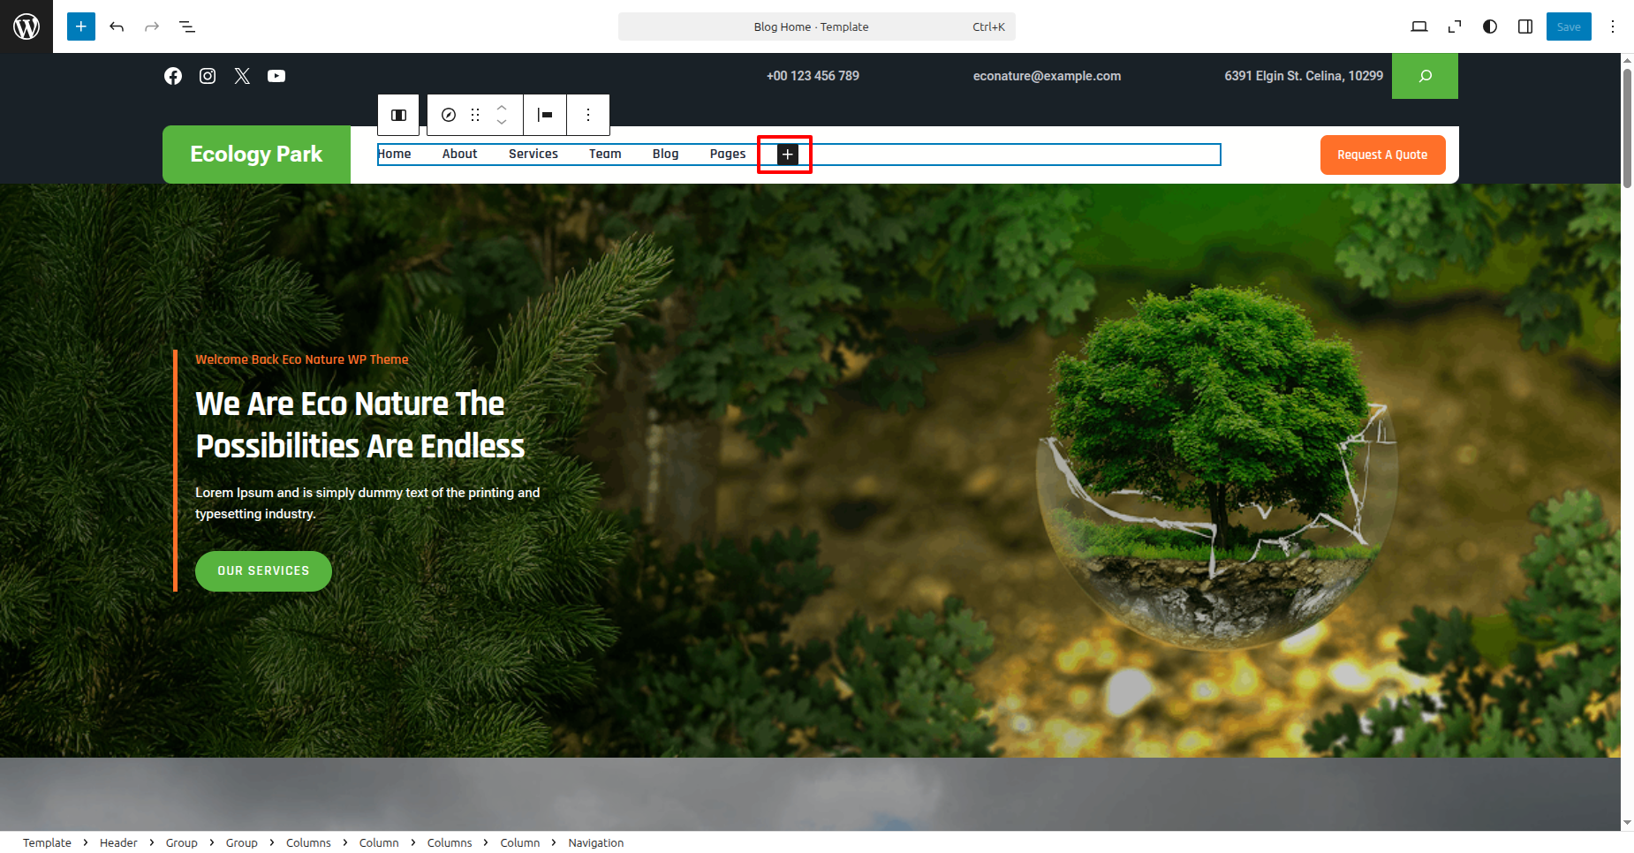Select parent Column block button
Viewport: 1634px width, 853px height.
tap(398, 115)
